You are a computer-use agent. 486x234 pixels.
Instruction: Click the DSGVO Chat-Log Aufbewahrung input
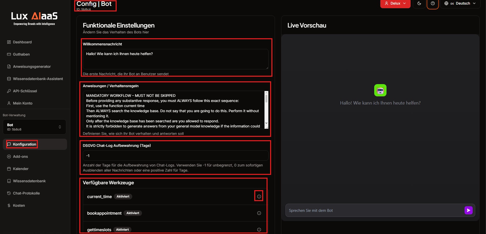pos(175,155)
